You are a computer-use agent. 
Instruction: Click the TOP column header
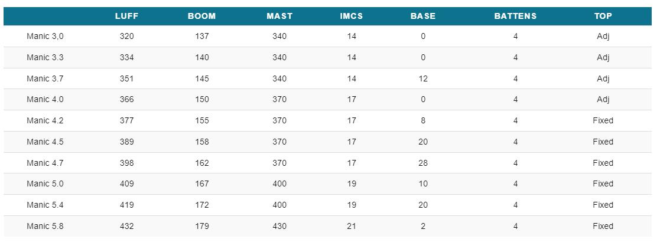603,17
